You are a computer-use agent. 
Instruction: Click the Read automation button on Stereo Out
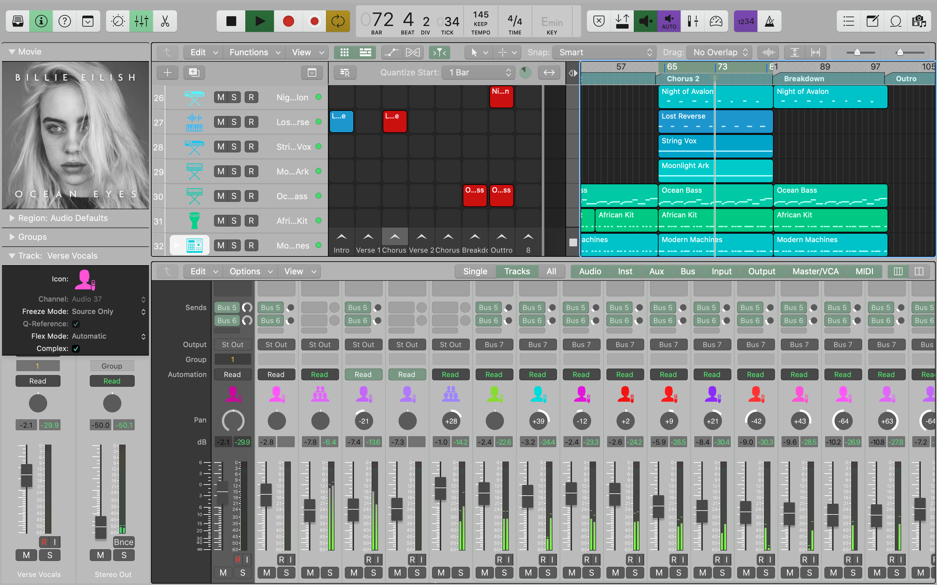(x=112, y=381)
